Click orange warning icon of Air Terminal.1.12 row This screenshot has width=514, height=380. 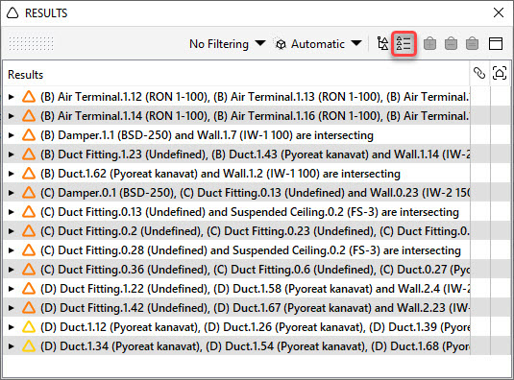[29, 97]
